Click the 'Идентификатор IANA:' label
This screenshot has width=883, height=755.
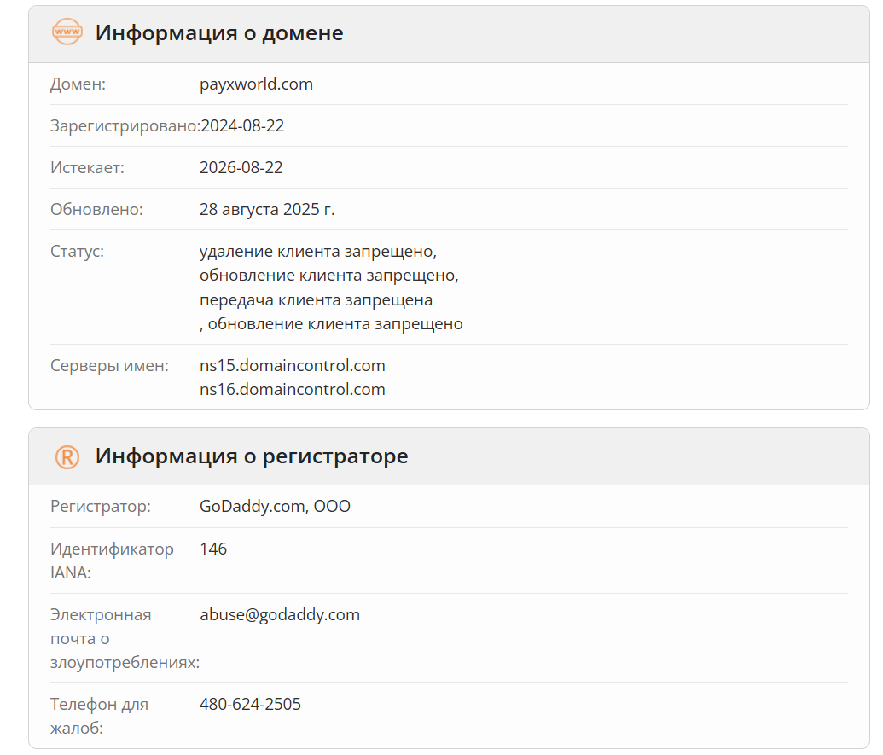[112, 560]
